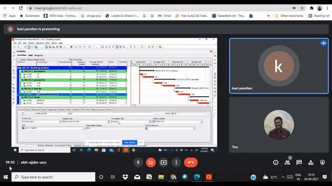The image size is (332, 186).
Task: Go back in the browser
Action: click(5, 8)
